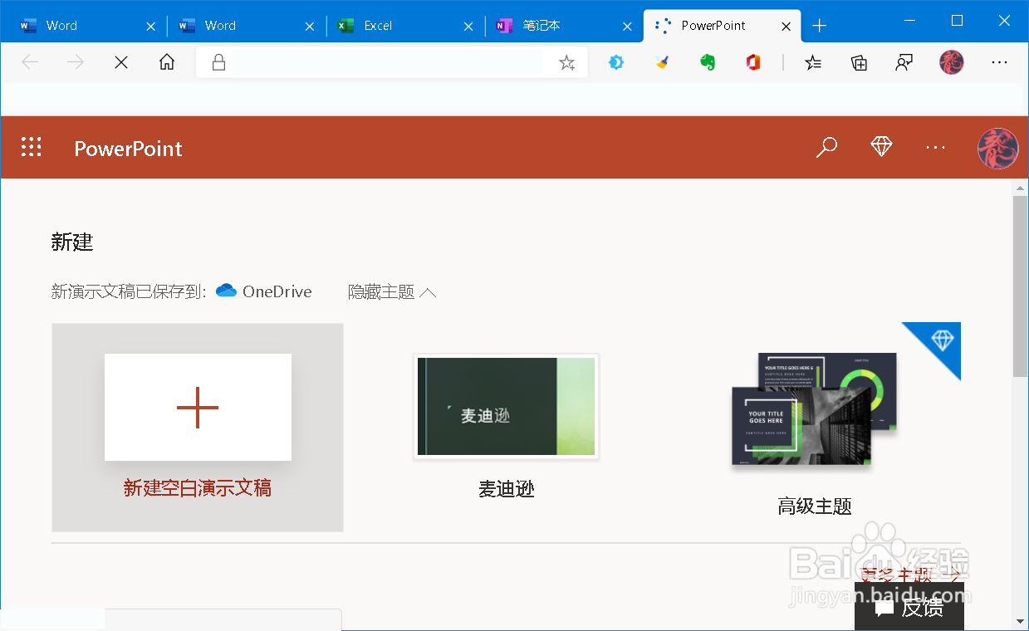Click the browser back arrow
This screenshot has height=631, width=1029.
coord(31,62)
